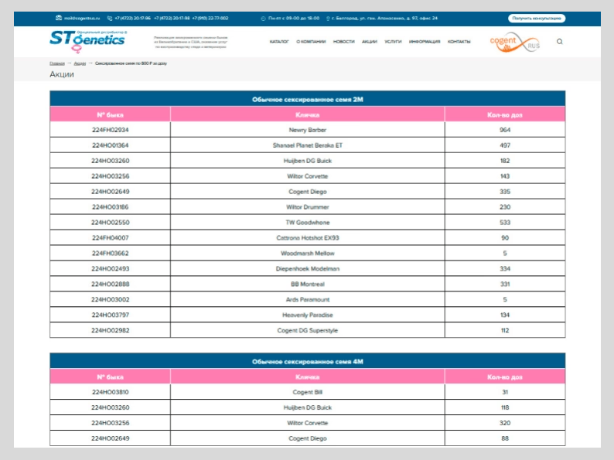Click phone number +7 (4722) 20-17-96
This screenshot has width=614, height=460.
[132, 18]
